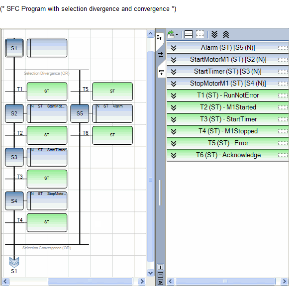
Task: Click the vertical split view icon
Action: click(x=160, y=267)
